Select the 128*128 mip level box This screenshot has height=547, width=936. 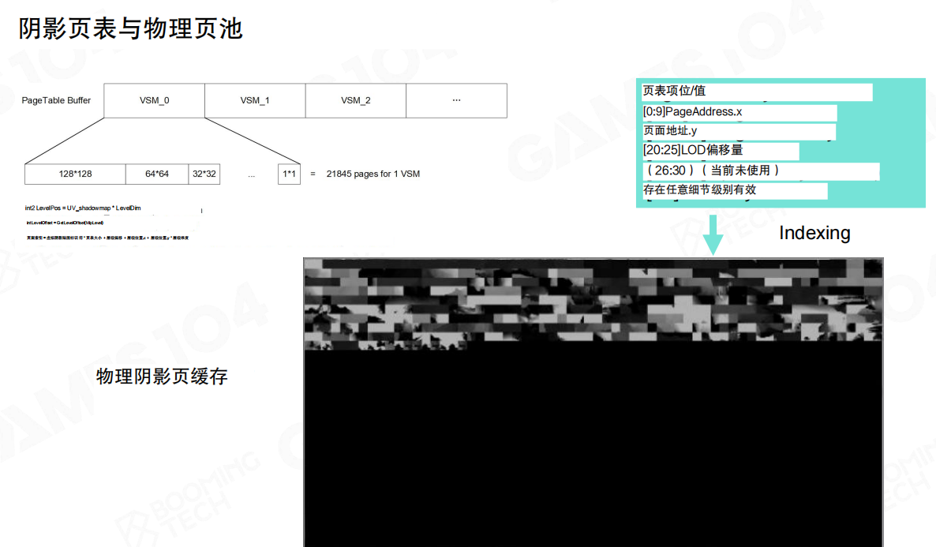(x=75, y=174)
